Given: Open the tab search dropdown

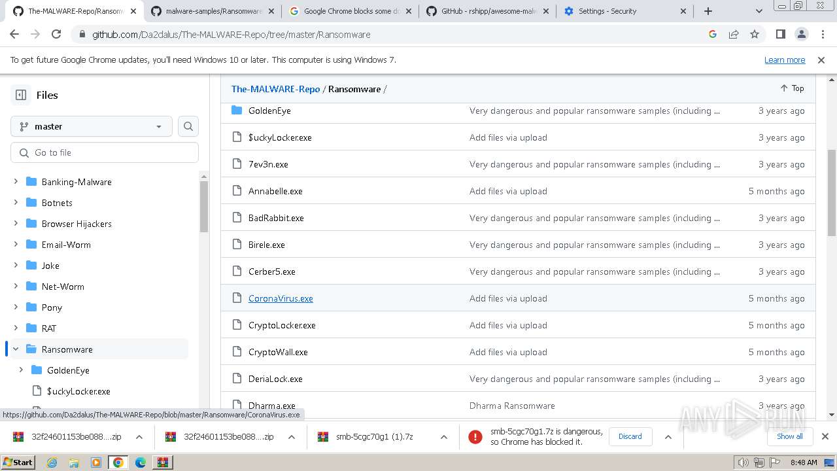Looking at the screenshot, I should click(759, 11).
